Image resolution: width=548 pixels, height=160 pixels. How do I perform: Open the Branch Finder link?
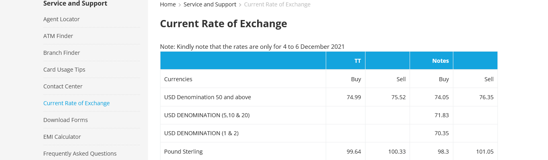tap(62, 53)
